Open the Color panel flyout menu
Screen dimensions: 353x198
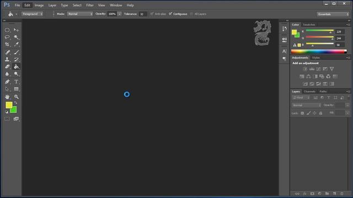tap(348, 25)
